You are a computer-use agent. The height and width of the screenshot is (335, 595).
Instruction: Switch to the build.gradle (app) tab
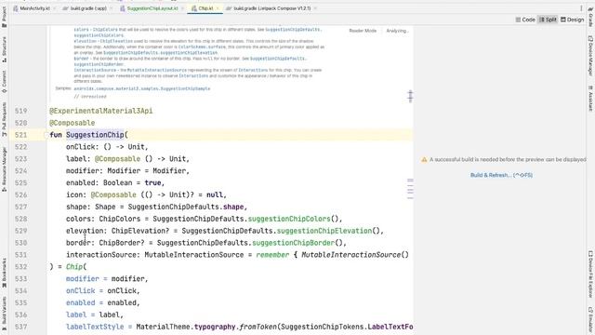pyautogui.click(x=87, y=8)
